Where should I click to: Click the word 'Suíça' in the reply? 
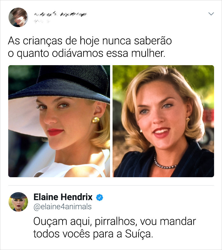[139, 234]
